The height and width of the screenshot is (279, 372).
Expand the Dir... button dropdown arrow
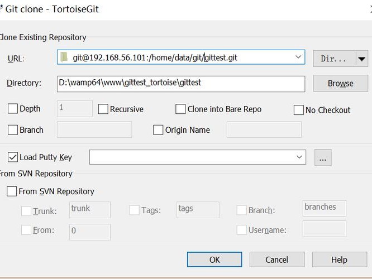(x=361, y=59)
